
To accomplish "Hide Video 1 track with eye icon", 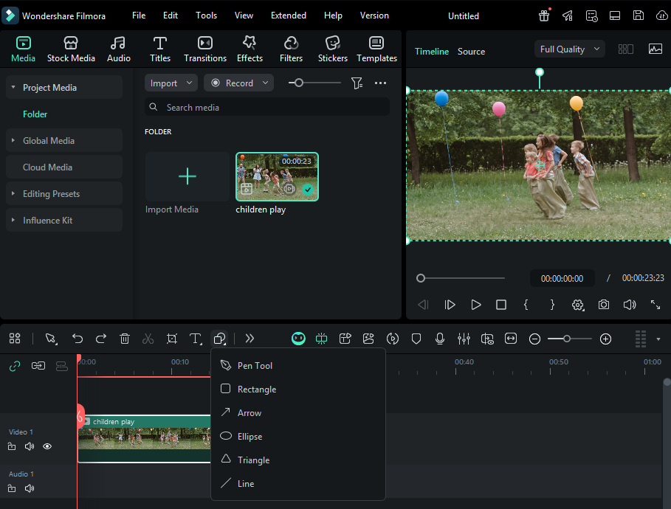I will [47, 446].
